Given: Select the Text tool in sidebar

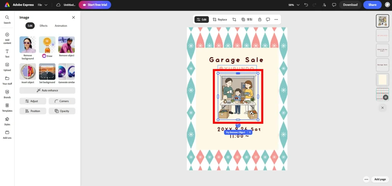Looking at the screenshot, I should click(x=7, y=53).
